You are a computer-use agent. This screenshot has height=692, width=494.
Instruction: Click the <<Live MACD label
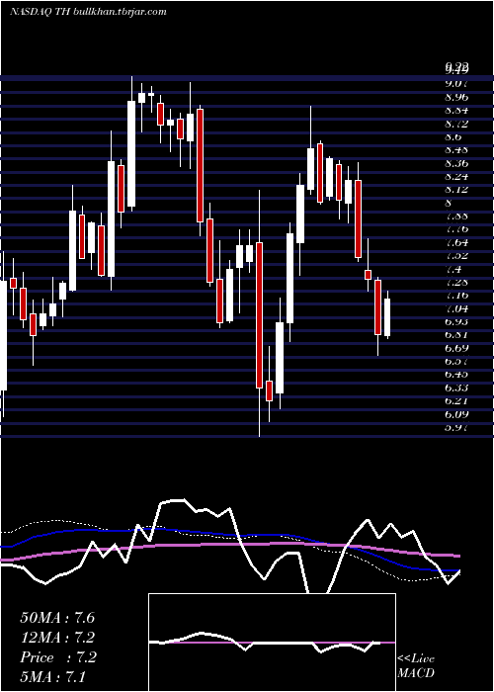tap(416, 666)
